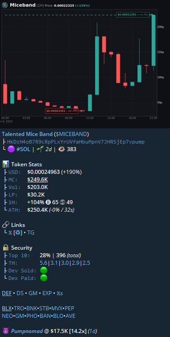
Task: Open the BNK bot link
Action: pyautogui.click(x=32, y=308)
